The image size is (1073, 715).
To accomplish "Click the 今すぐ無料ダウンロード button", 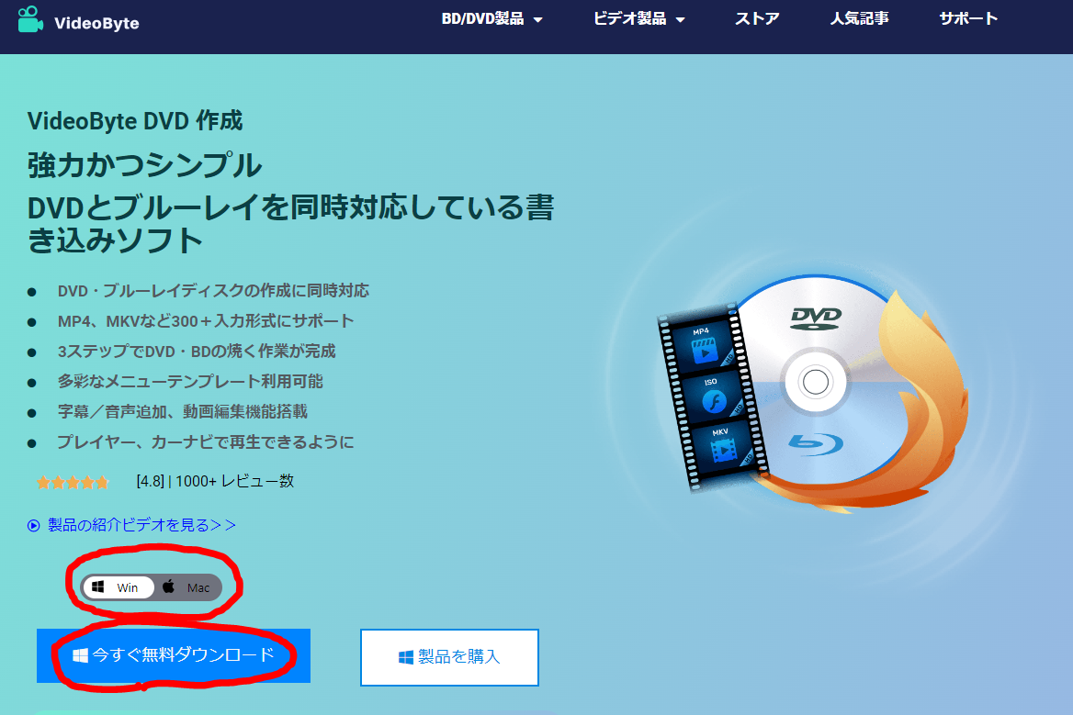I will [x=174, y=655].
